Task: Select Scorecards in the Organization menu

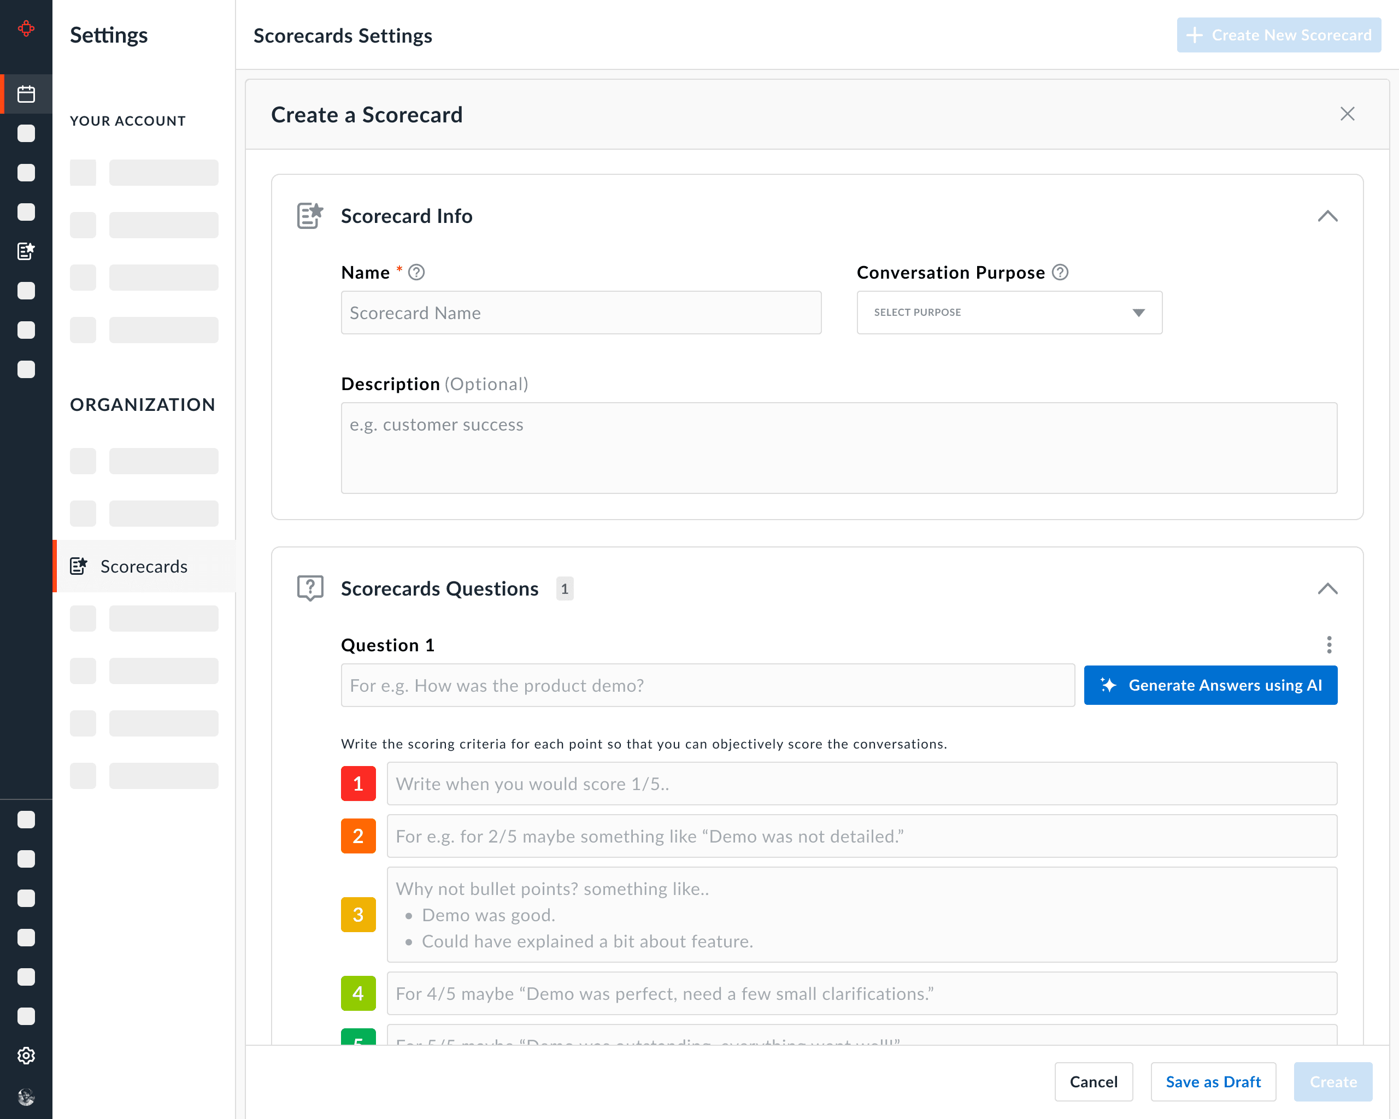Action: [143, 566]
